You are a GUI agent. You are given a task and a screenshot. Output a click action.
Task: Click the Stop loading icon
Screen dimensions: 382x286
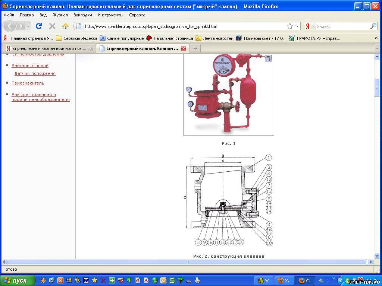(x=52, y=26)
